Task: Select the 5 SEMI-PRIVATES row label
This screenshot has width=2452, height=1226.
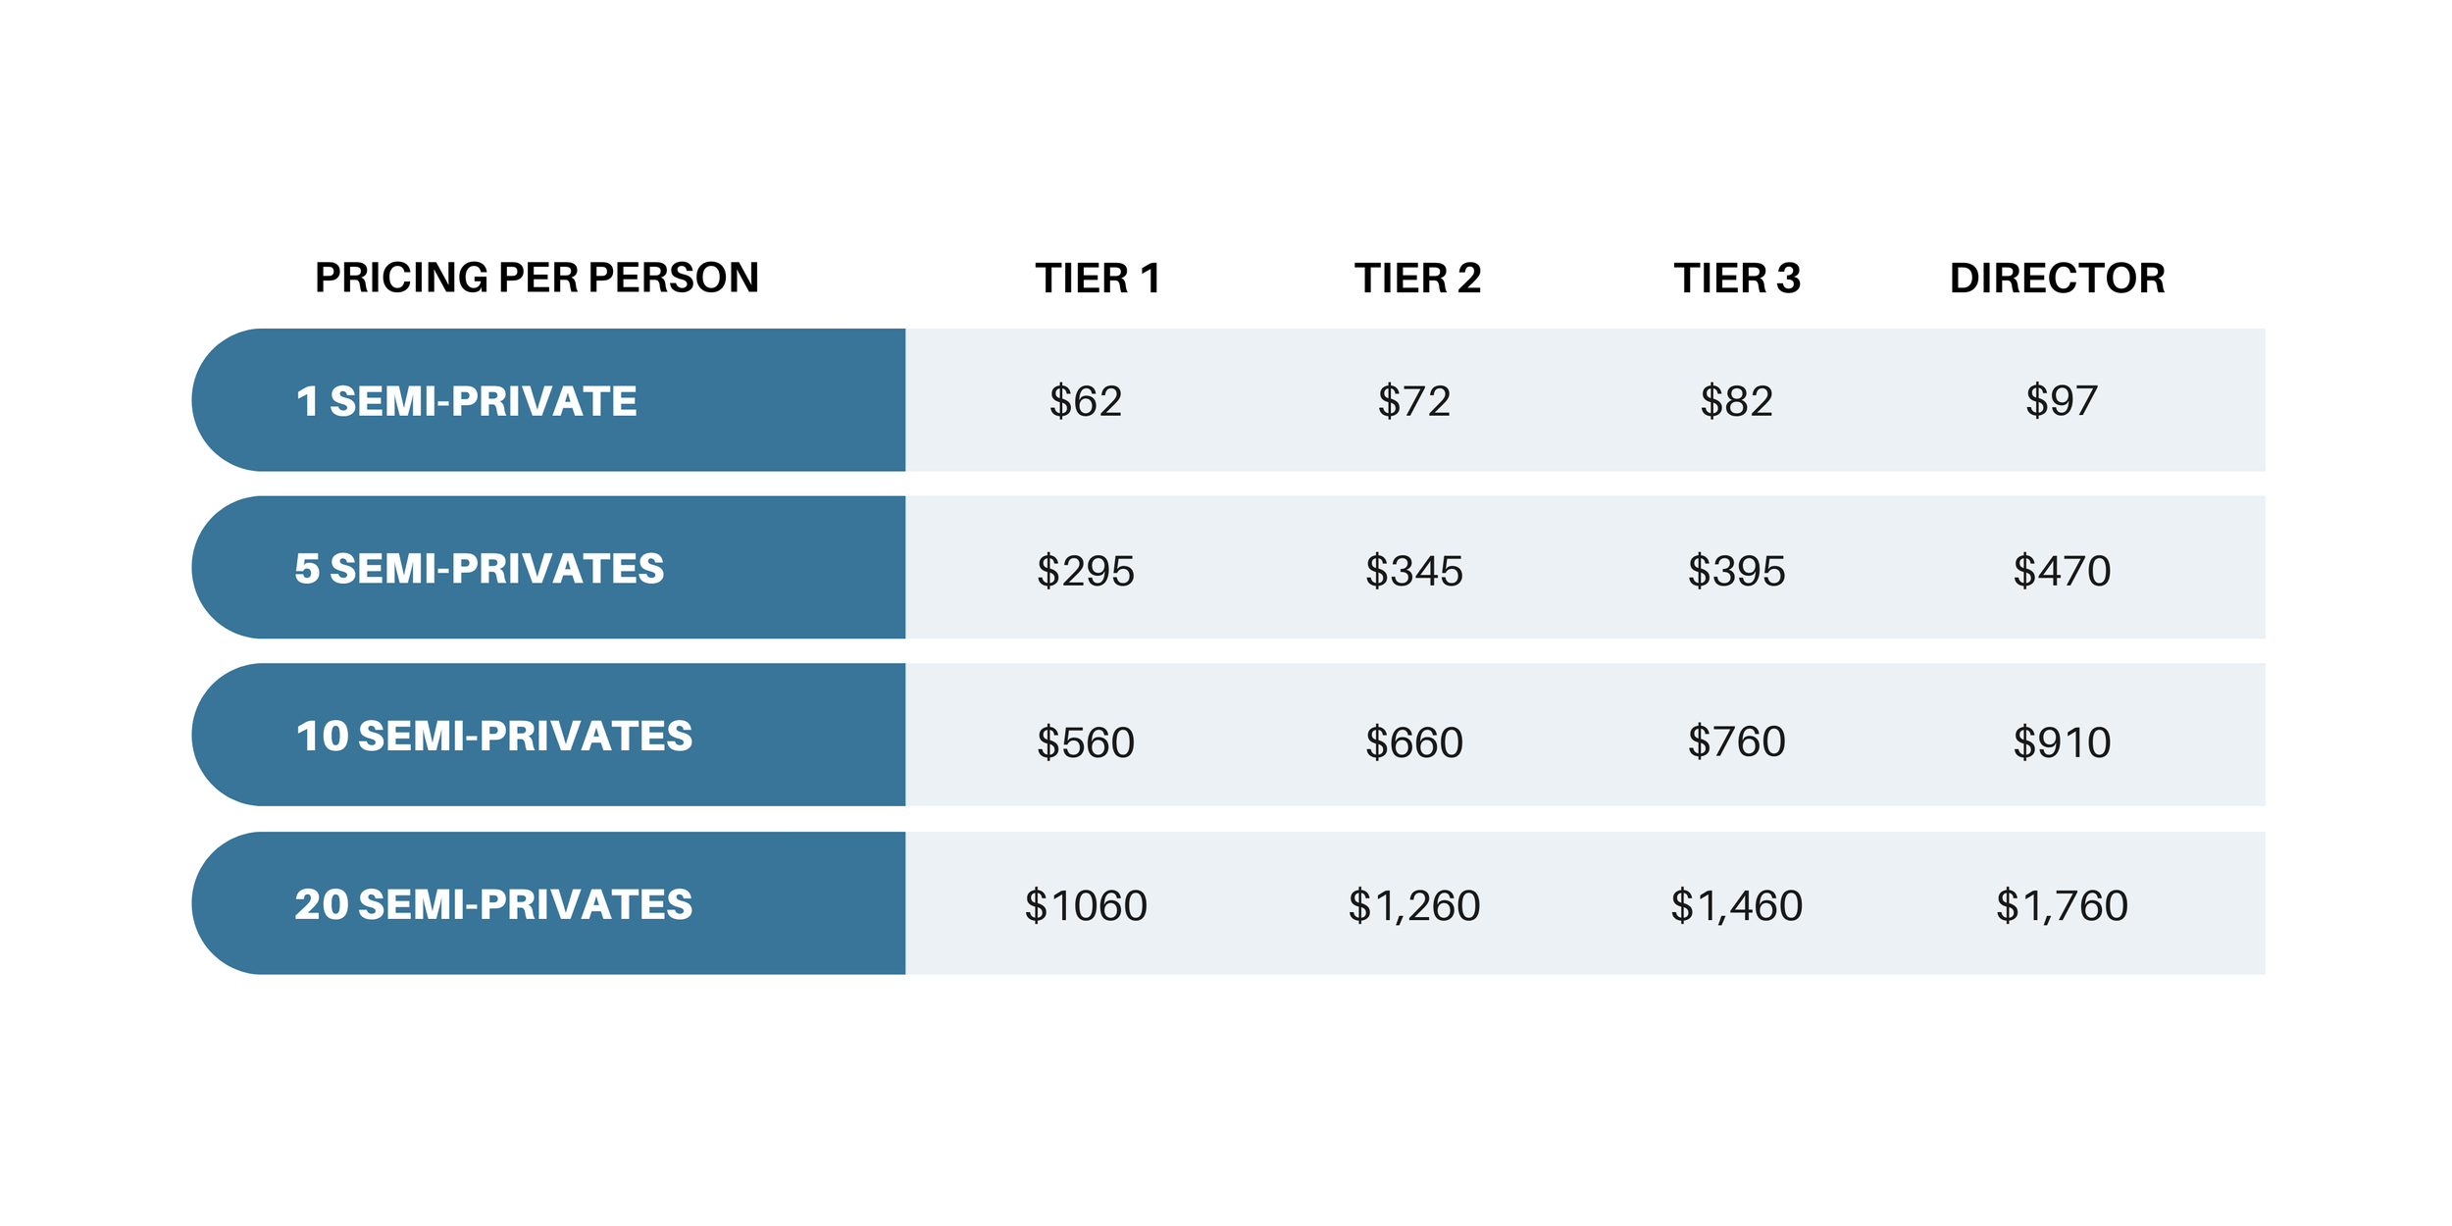Action: coord(480,569)
